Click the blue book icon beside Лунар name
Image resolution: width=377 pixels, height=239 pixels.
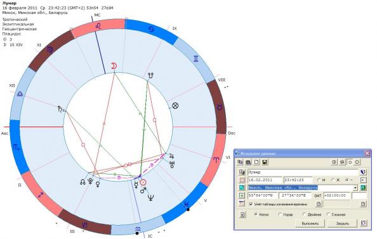[x=363, y=172]
